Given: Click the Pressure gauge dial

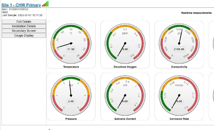Looking at the screenshot, I should click(71, 95).
